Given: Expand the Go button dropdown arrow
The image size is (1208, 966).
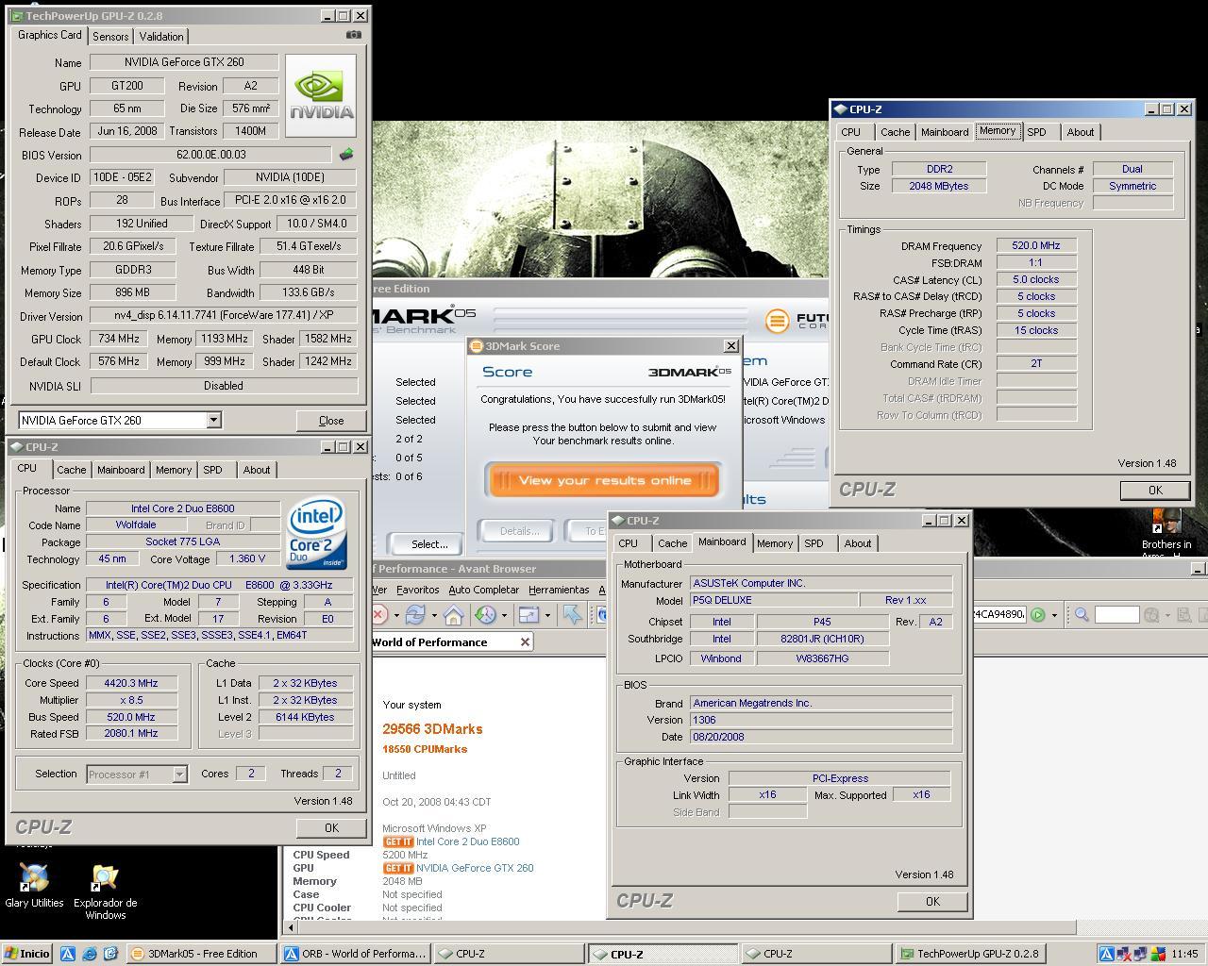Looking at the screenshot, I should pos(1054,615).
